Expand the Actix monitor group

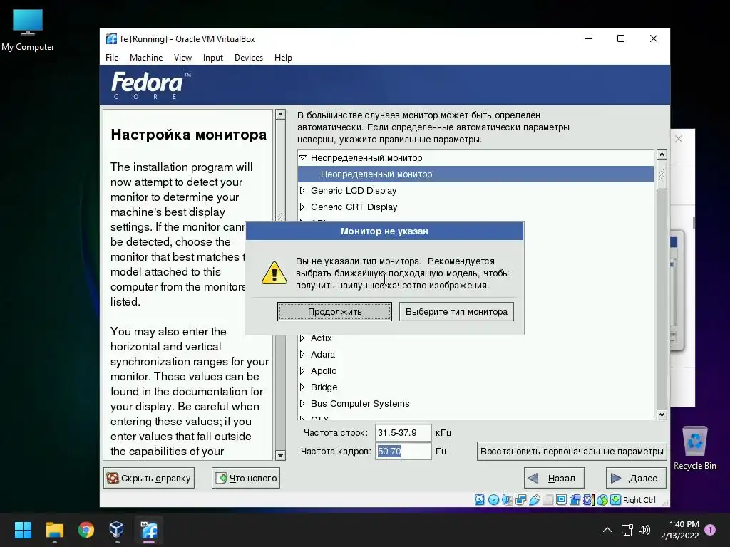tap(302, 338)
